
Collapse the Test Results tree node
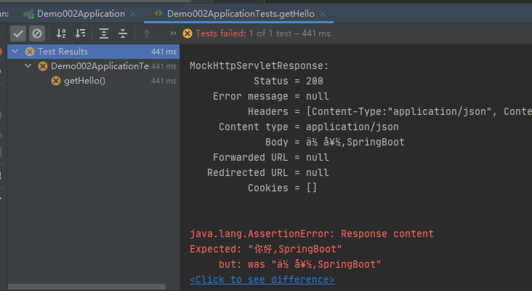(x=16, y=52)
